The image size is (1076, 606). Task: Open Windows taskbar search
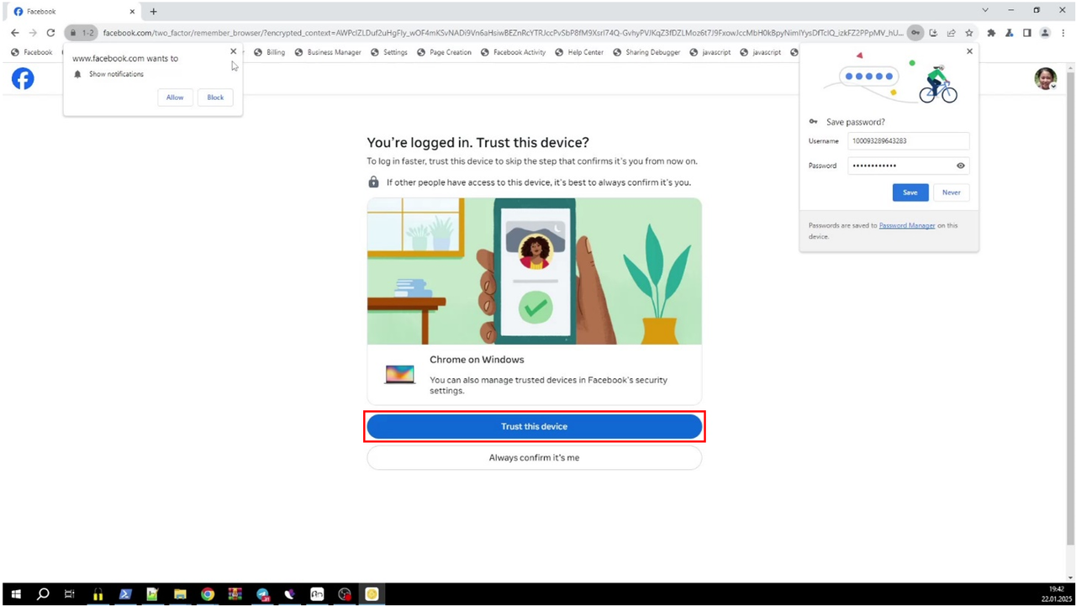pyautogui.click(x=43, y=594)
